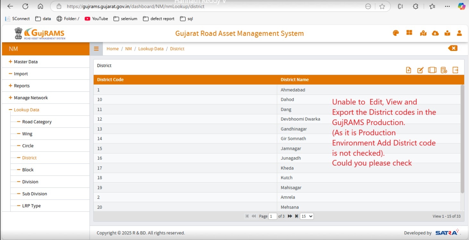Screen dimensions: 469x240
Task: Open browser extensions puzzle icon
Action: 415,6
